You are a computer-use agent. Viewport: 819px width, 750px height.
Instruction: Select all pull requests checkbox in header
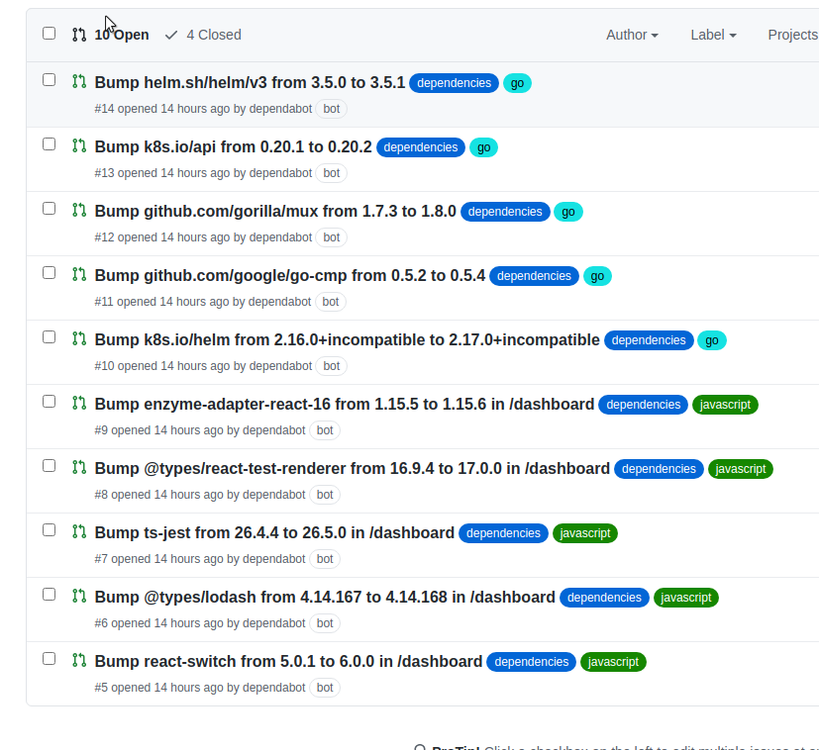coord(50,34)
